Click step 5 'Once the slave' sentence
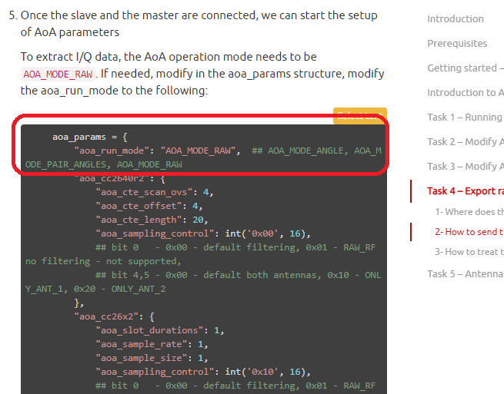This screenshot has width=504, height=394. point(199,24)
